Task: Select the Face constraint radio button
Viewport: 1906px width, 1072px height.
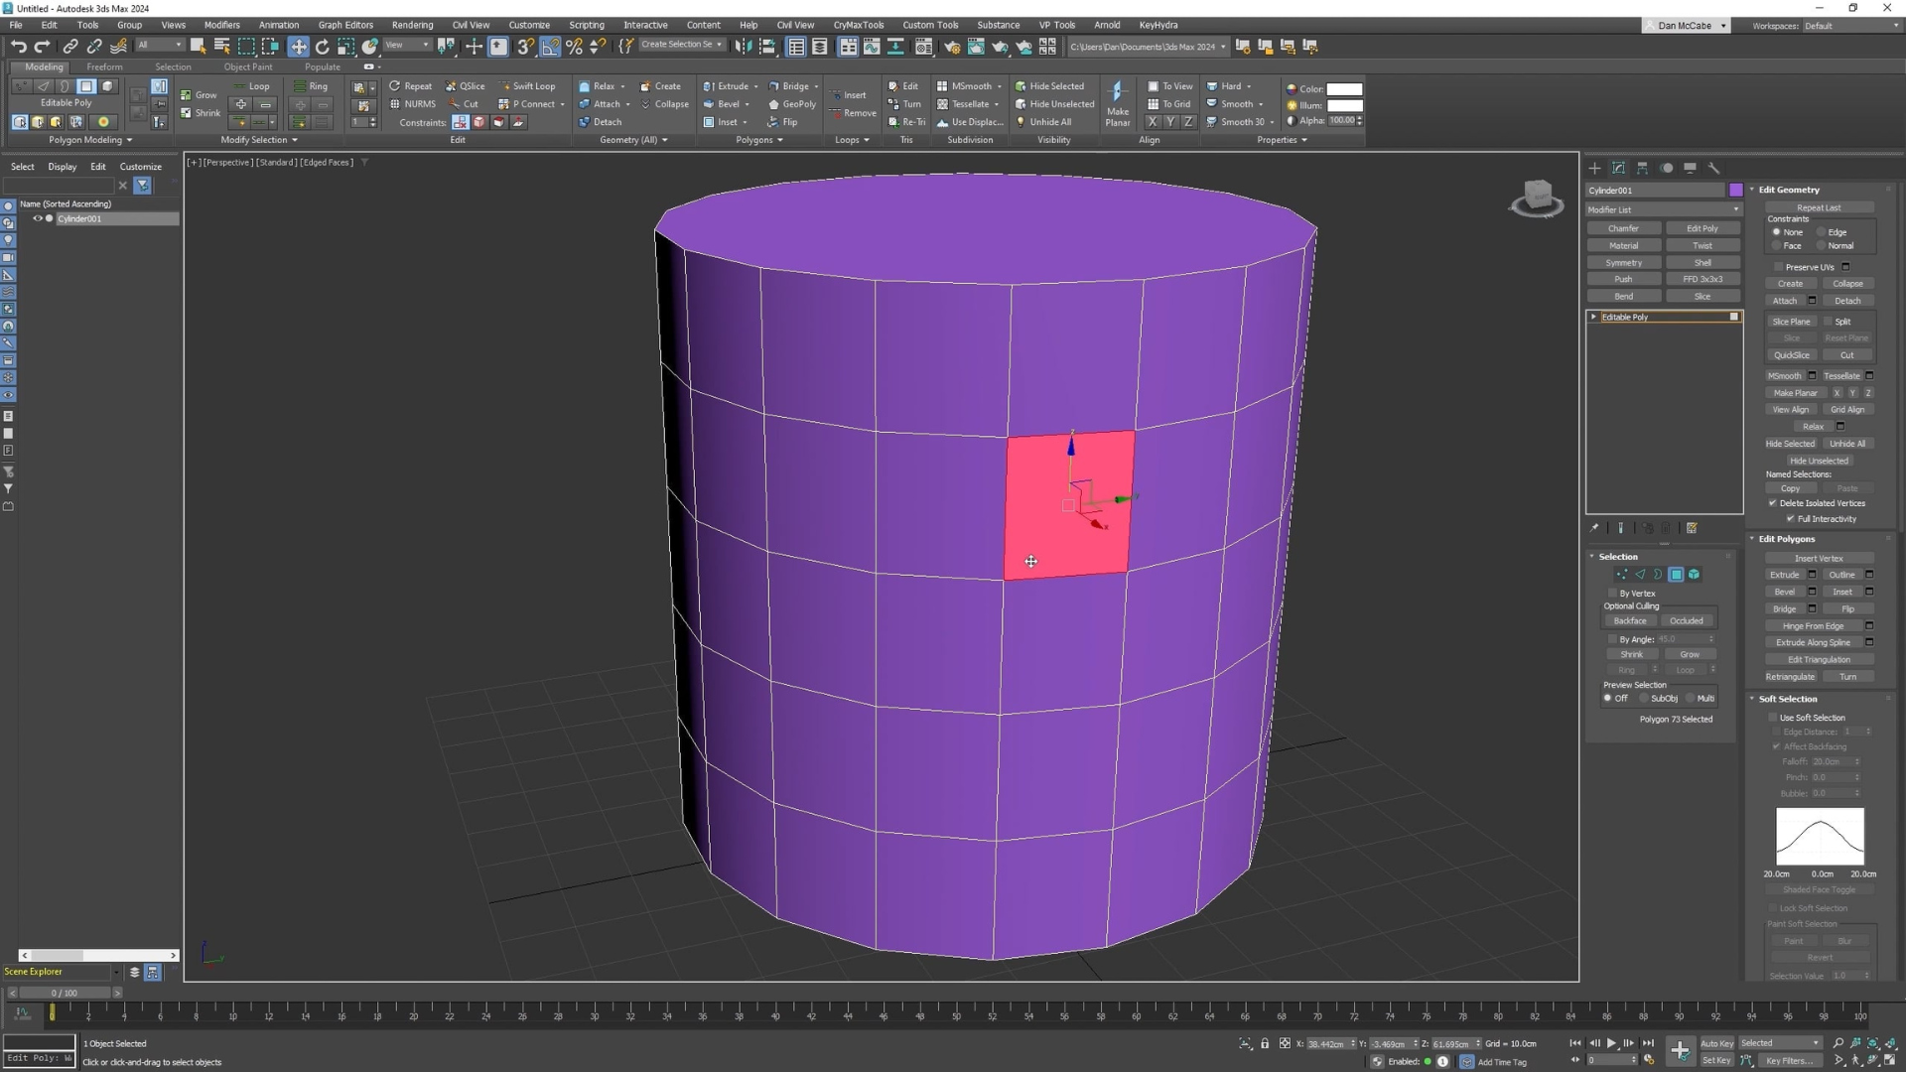Action: pos(1777,246)
